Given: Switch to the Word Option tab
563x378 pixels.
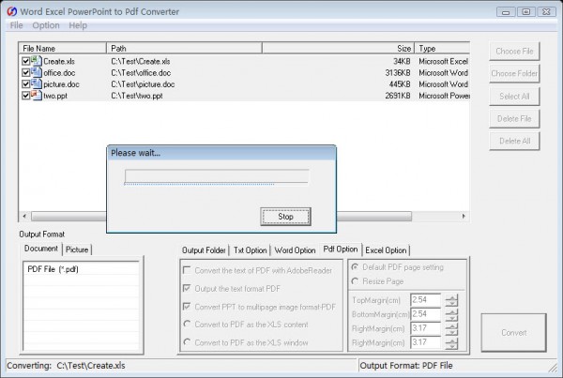Looking at the screenshot, I should click(294, 250).
